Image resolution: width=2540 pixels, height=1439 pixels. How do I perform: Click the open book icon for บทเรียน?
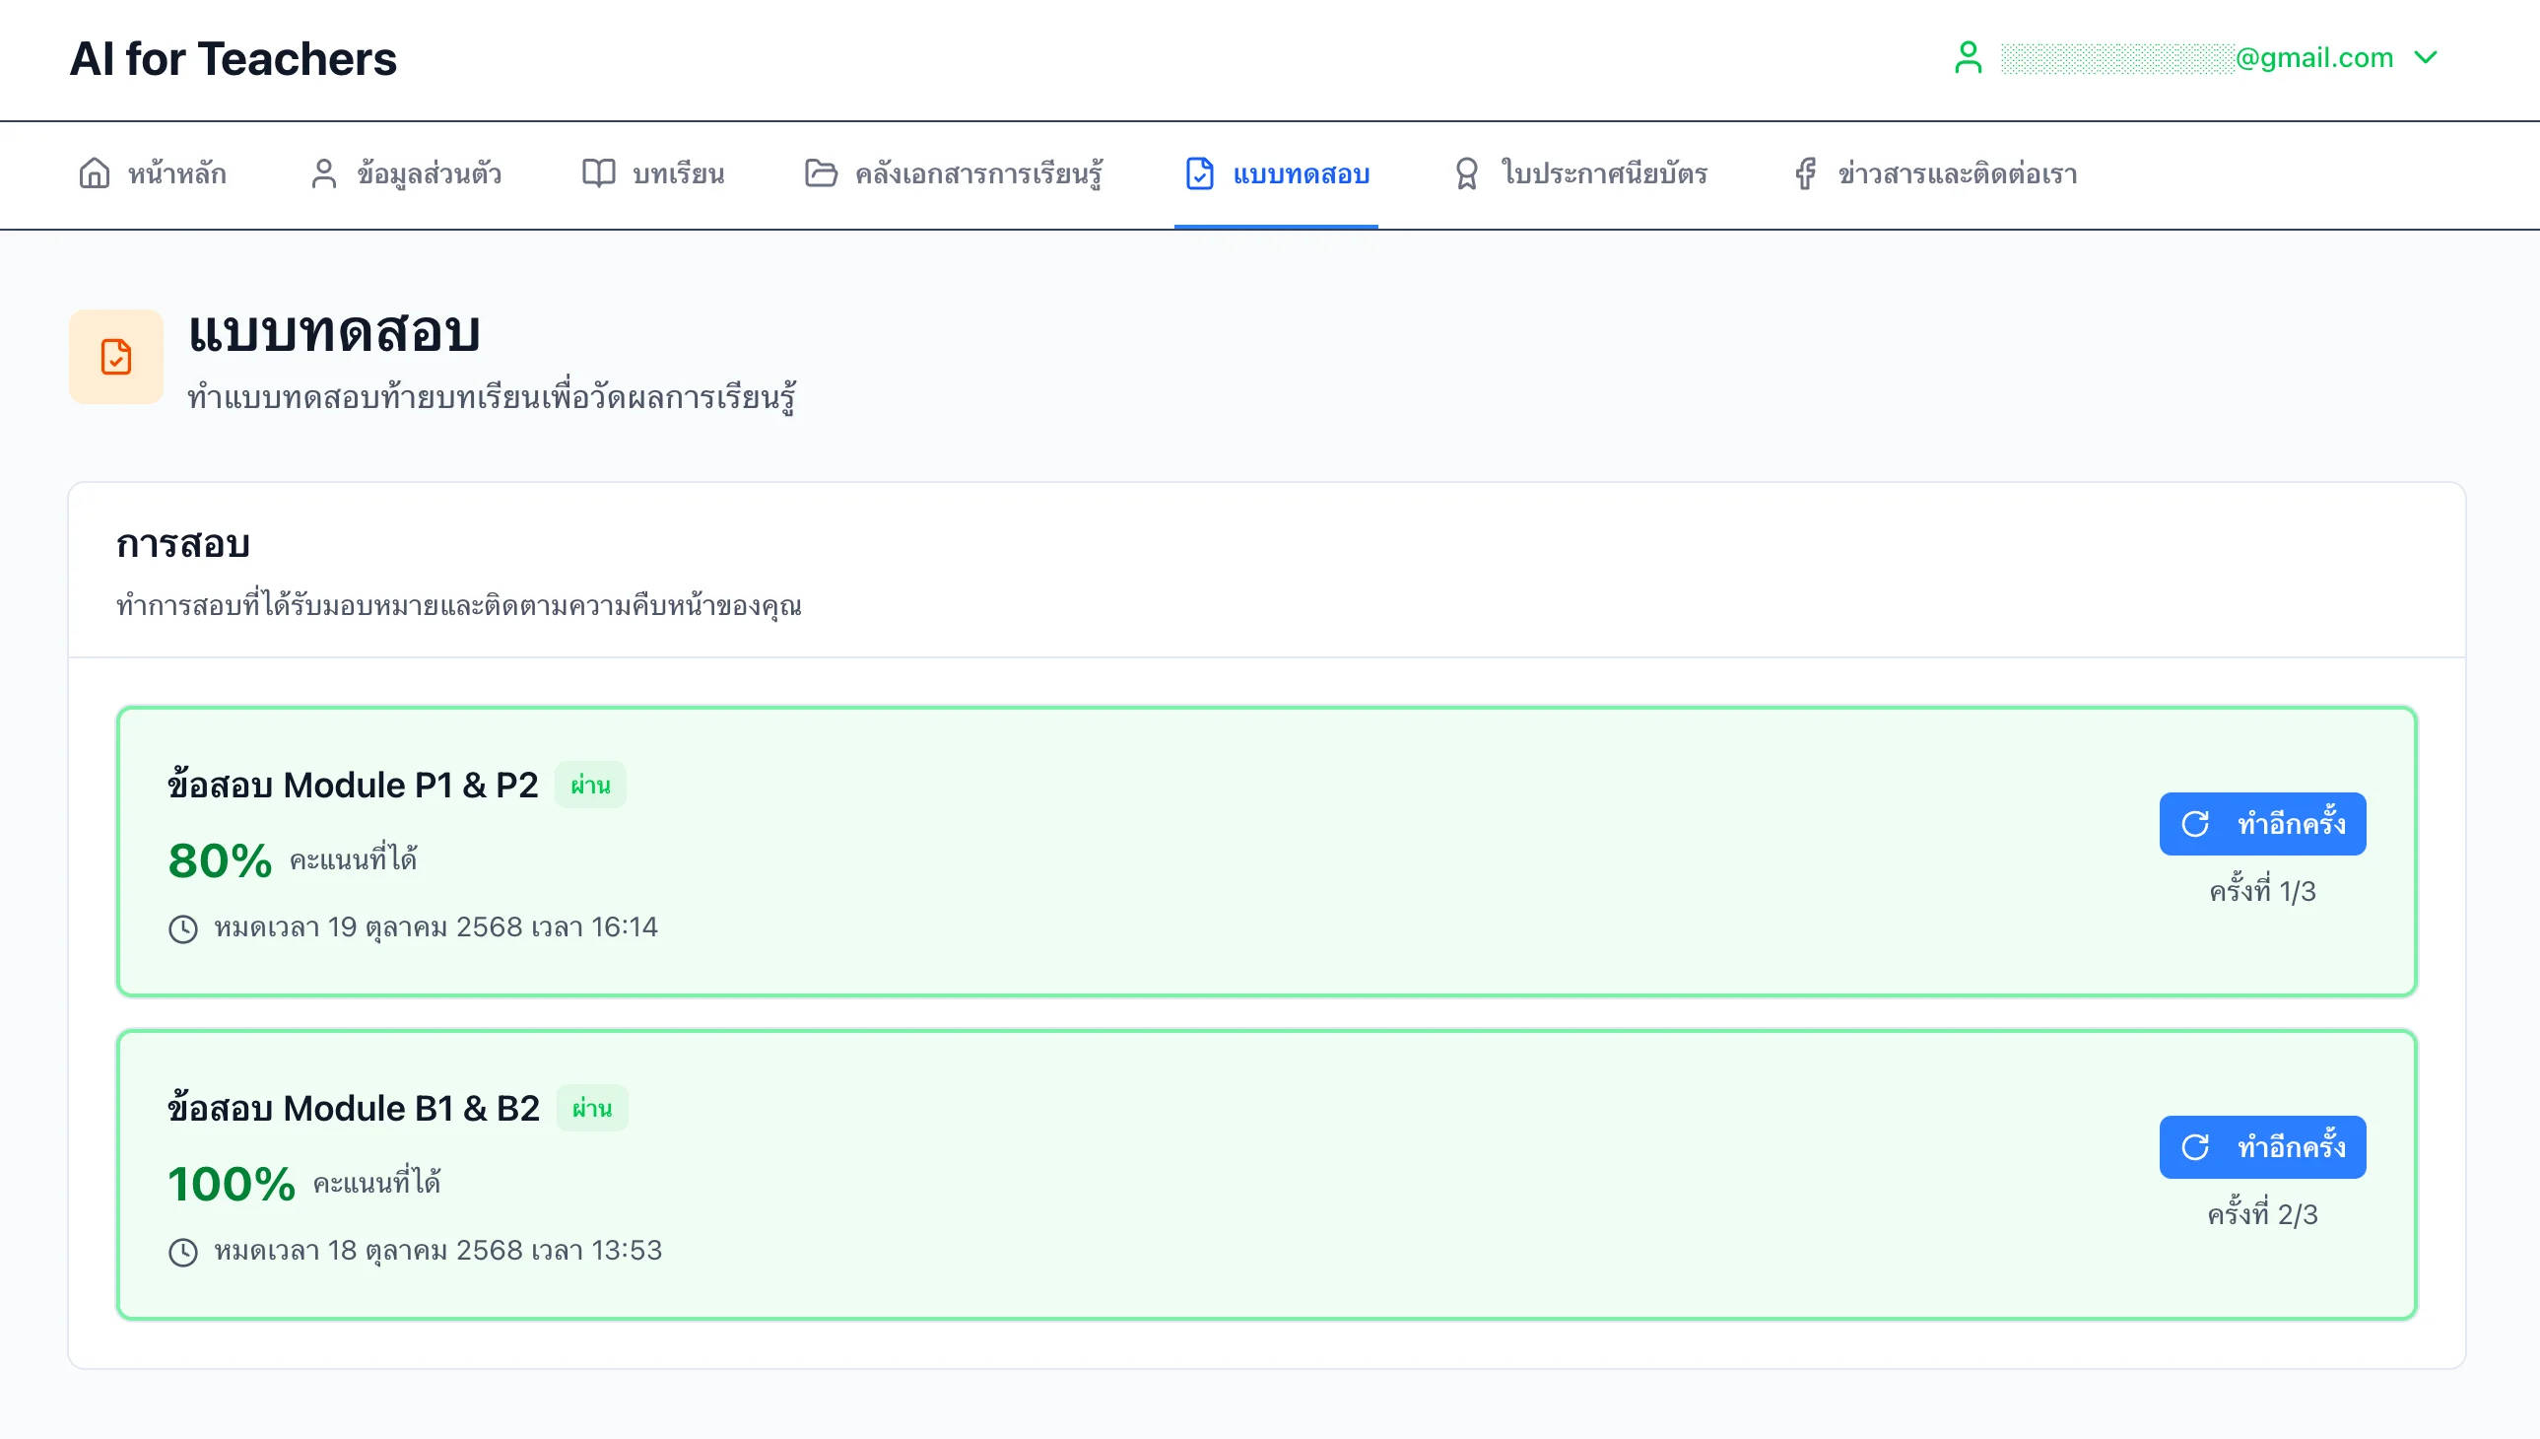click(x=598, y=172)
